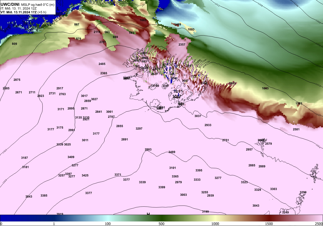323x226 pixels.
Task: Click the map value 2585
Action: (x=6, y=88)
